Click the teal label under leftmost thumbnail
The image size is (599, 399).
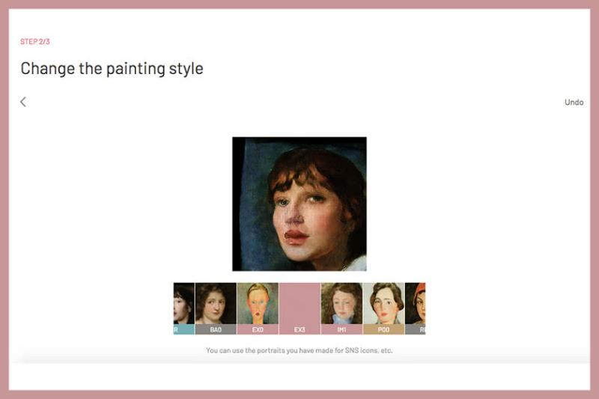183,329
